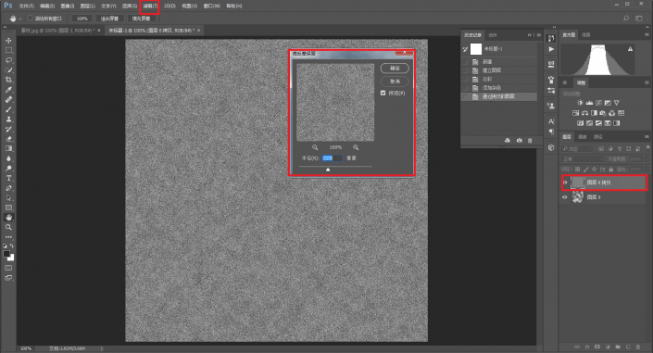Click the Fit Screen button
The width and height of the screenshot is (653, 353).
(x=109, y=19)
